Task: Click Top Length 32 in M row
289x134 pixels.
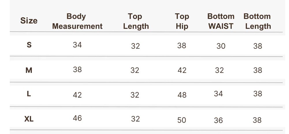Action: click(x=135, y=70)
